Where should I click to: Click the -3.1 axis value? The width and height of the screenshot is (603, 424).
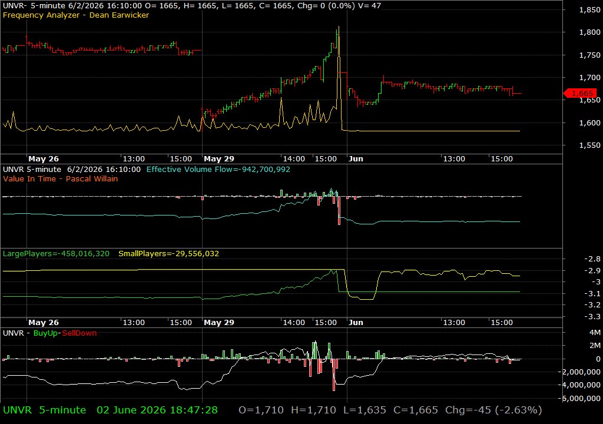tap(592, 294)
